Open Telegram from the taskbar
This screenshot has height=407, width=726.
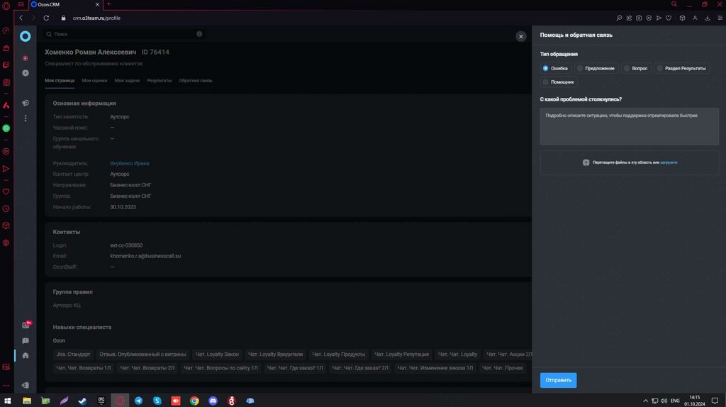(x=138, y=401)
